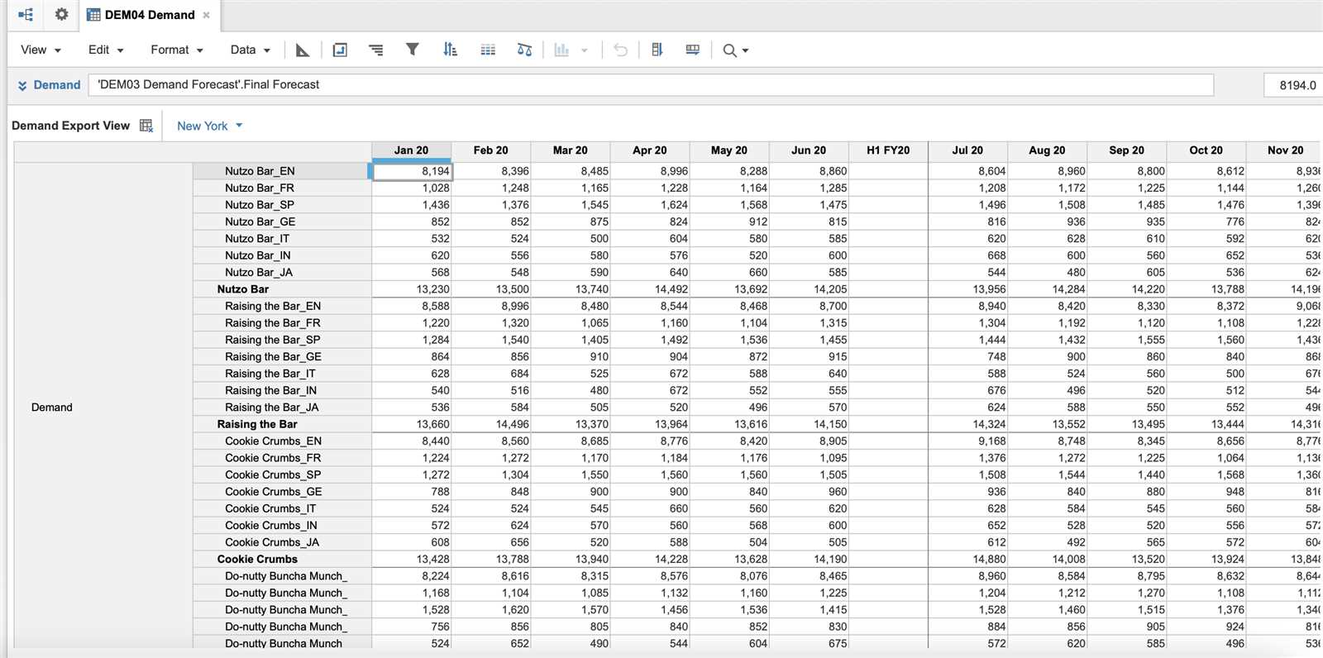
Task: Select the Sep 20 column header
Action: pyautogui.click(x=1126, y=150)
